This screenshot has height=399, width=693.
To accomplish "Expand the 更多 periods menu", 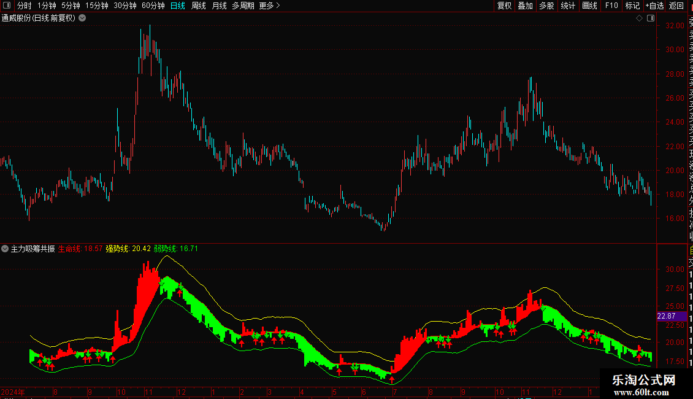I will pyautogui.click(x=270, y=6).
